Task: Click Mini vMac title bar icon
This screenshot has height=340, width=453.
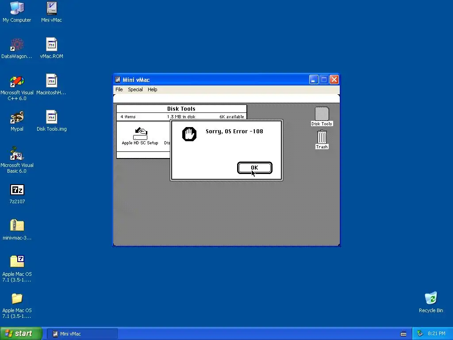Action: (118, 80)
